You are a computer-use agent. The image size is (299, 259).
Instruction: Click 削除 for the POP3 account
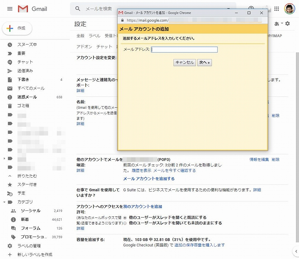pos(275,160)
